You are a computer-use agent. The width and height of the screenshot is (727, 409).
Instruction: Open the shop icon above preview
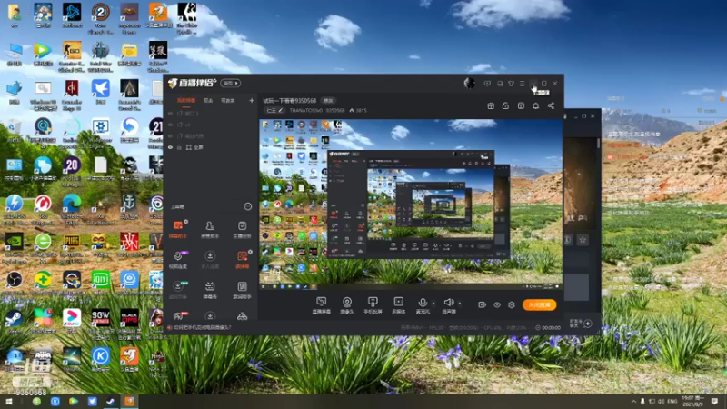(521, 105)
